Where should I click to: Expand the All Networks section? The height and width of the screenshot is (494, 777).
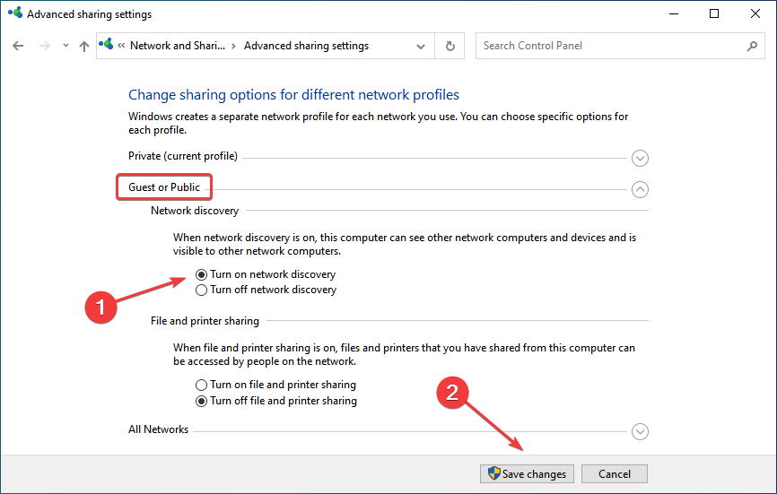[640, 431]
